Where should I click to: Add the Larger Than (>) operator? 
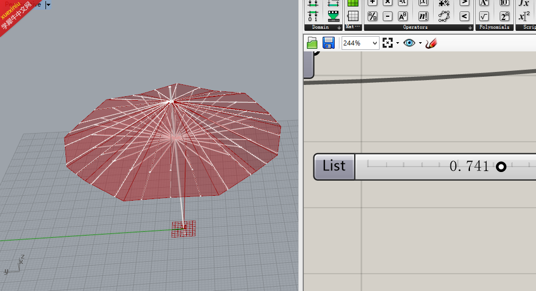(x=464, y=3)
